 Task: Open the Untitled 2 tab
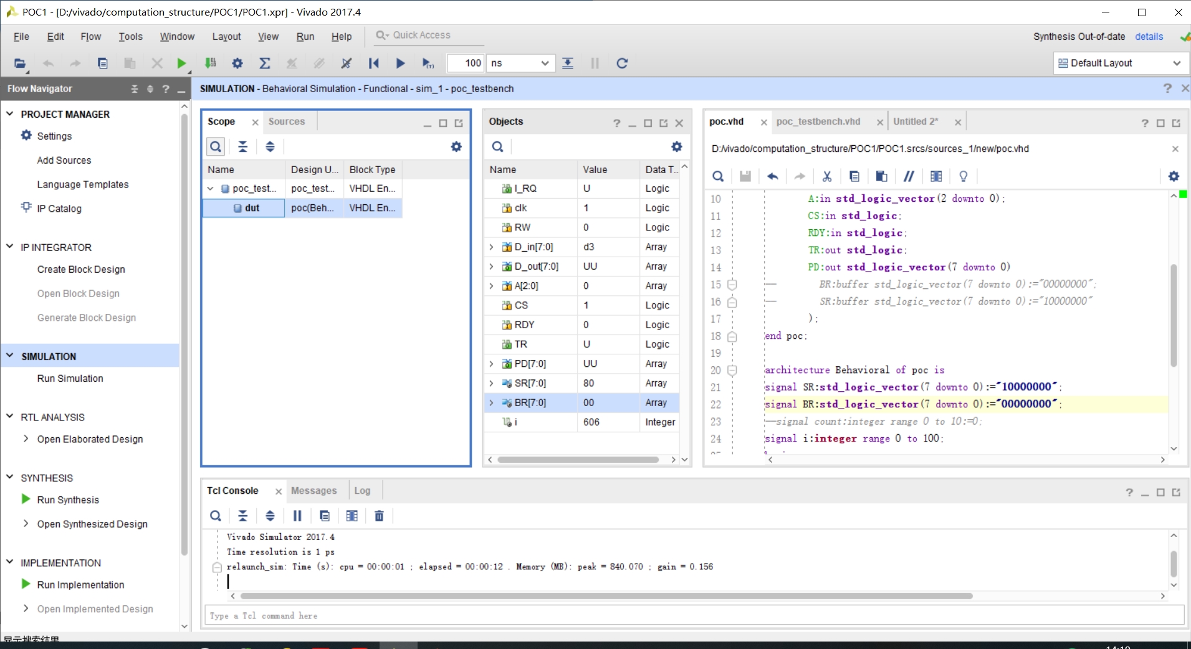tap(916, 121)
